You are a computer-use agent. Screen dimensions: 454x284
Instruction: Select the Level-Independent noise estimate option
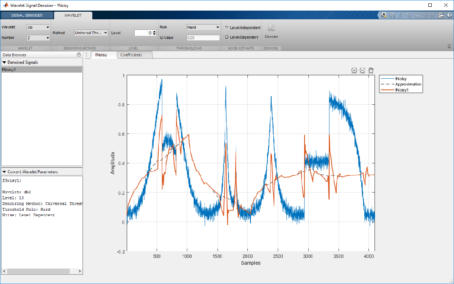(227, 28)
